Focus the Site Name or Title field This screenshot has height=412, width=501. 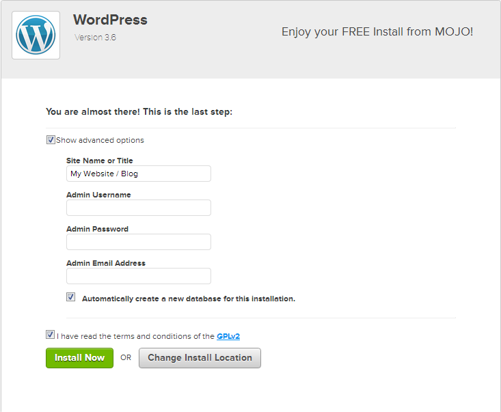coord(139,174)
